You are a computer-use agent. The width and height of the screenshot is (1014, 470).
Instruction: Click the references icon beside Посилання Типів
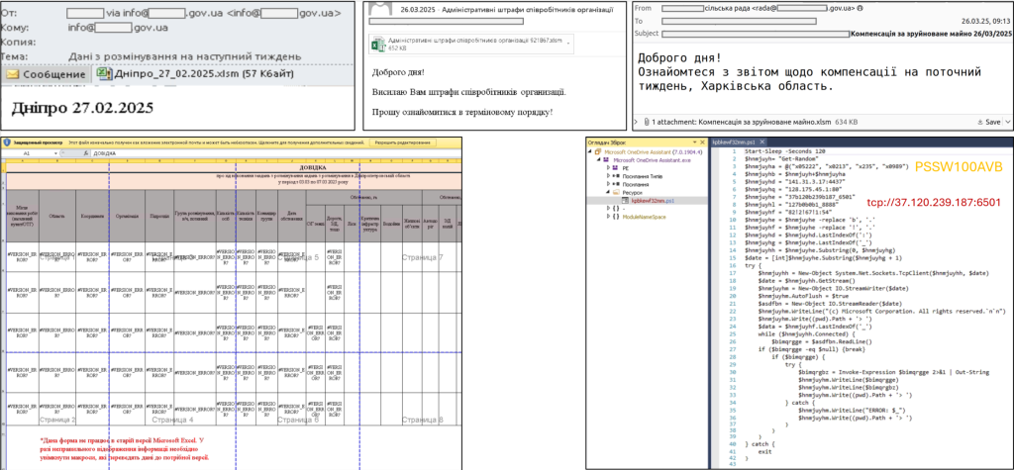click(616, 176)
